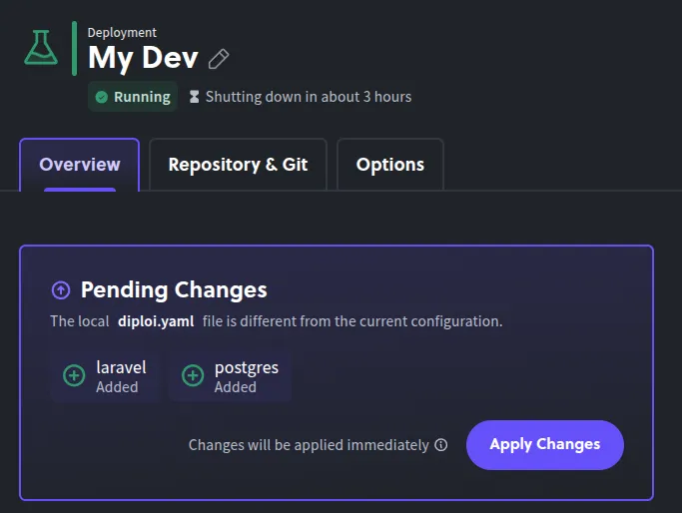Click the green flask deployment icon
The image size is (682, 513).
coord(41,47)
